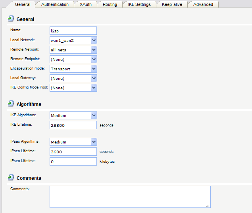Expand the Local Gateway dropdown

click(94, 78)
